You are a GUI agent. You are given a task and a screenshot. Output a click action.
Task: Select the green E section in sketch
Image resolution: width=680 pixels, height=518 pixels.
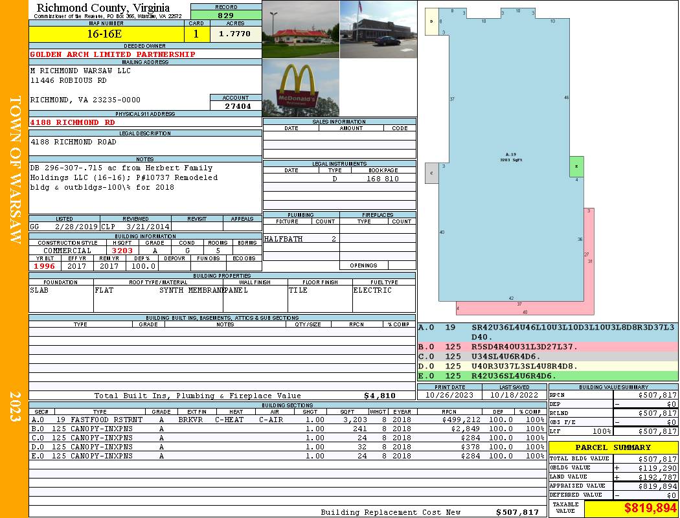point(576,166)
